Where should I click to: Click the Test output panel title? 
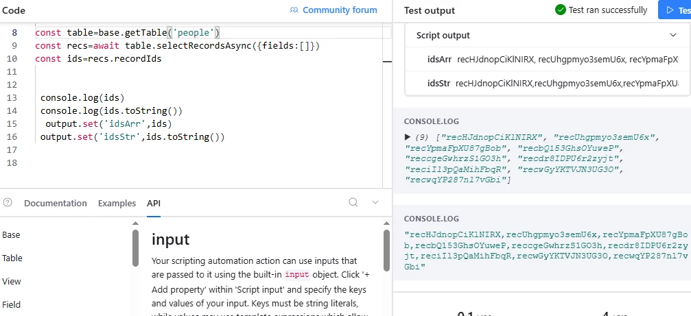point(430,10)
